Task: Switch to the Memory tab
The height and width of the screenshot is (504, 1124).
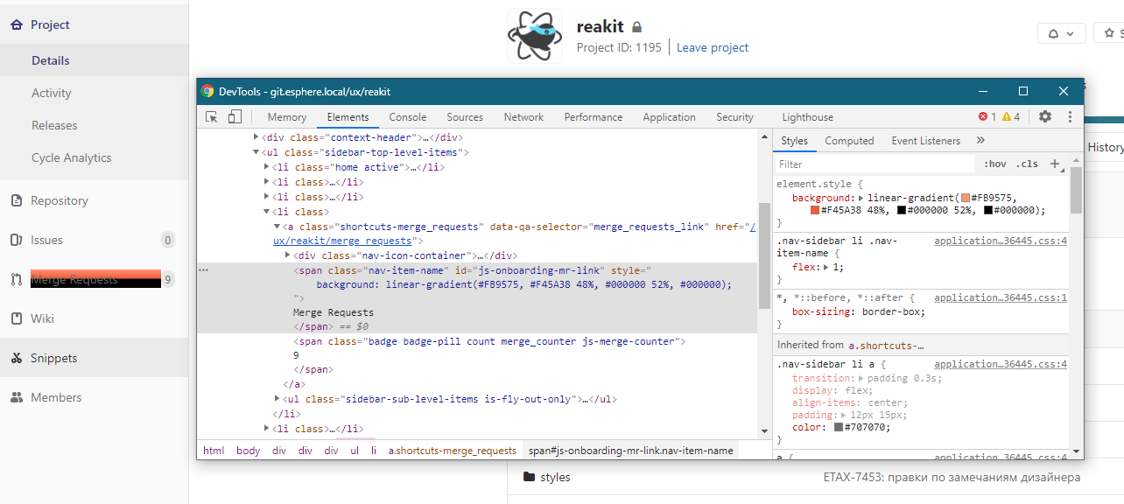Action: [287, 117]
